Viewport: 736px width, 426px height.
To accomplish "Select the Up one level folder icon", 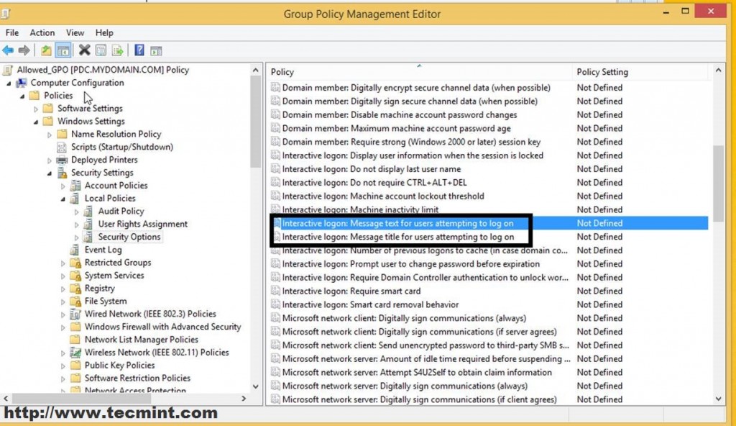I will coord(47,50).
